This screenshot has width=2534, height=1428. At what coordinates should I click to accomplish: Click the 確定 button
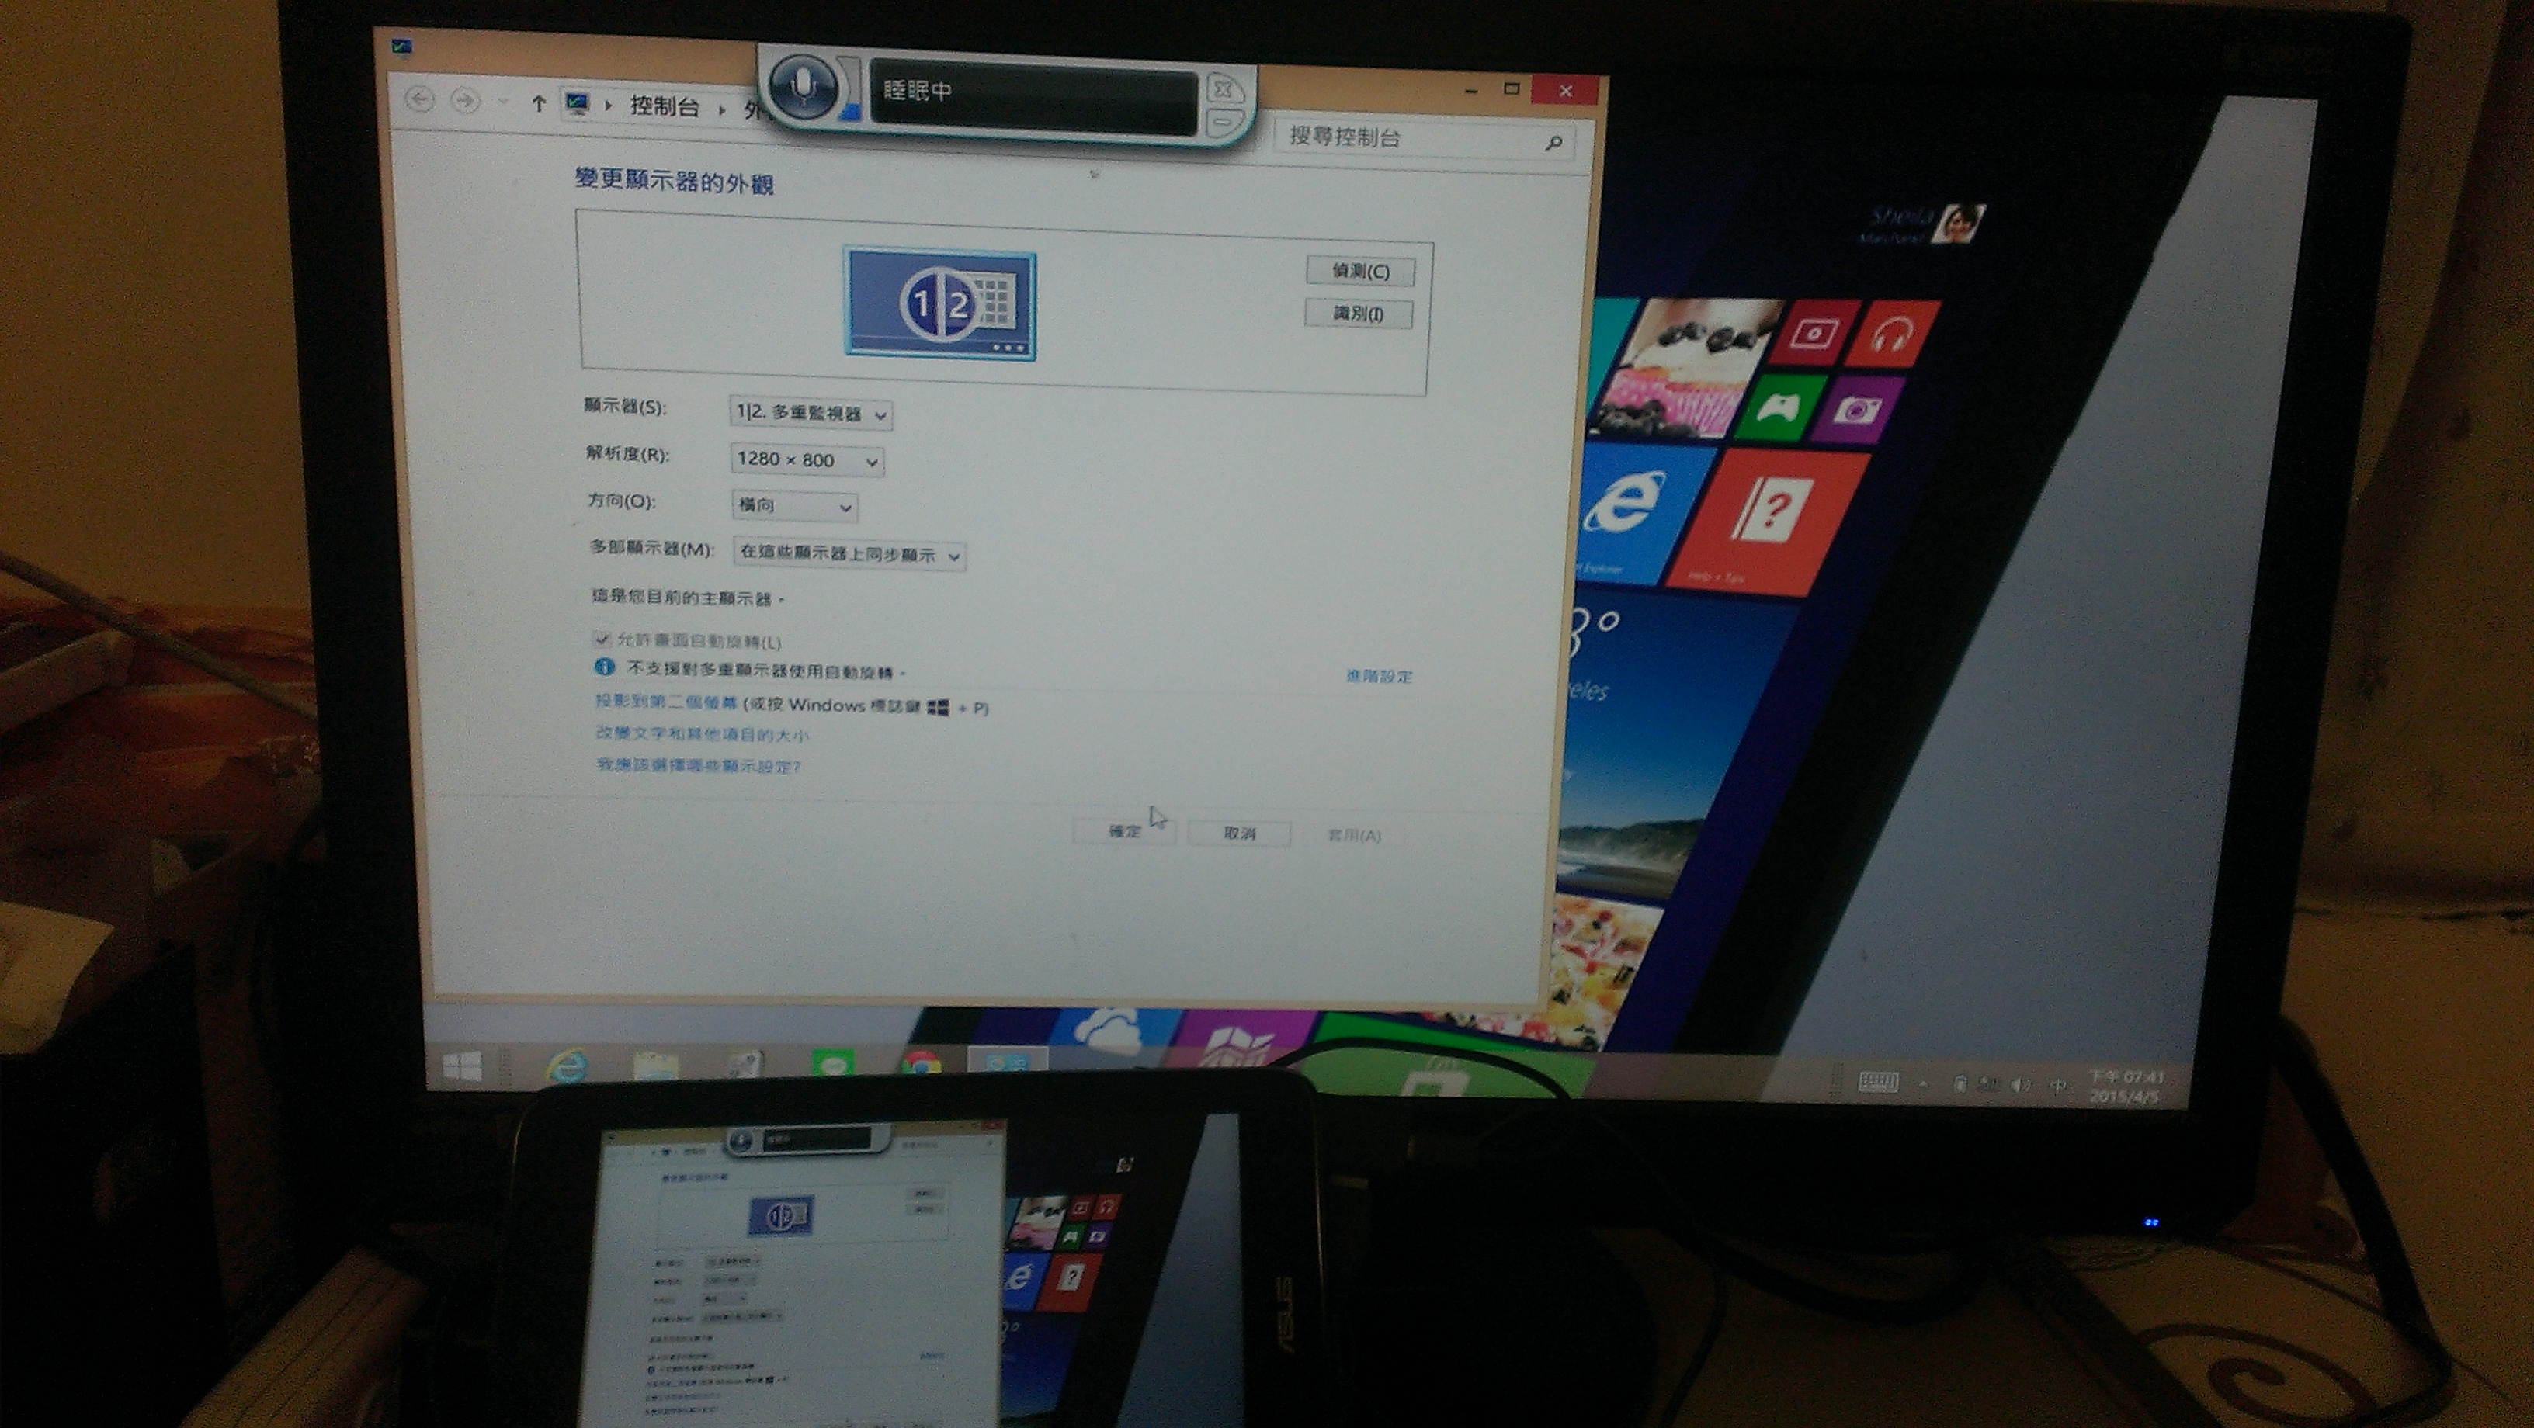click(x=1124, y=831)
